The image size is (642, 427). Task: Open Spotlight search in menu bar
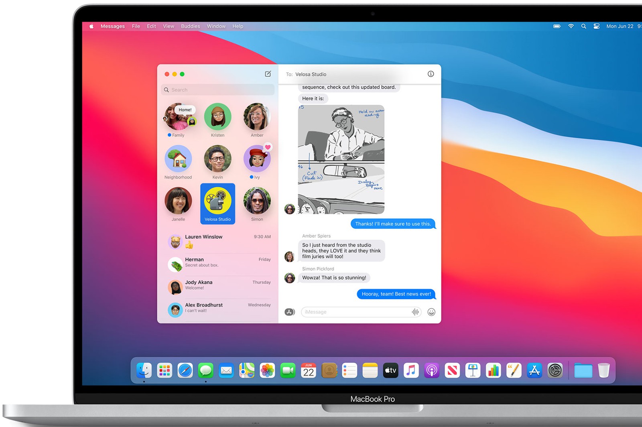click(583, 26)
